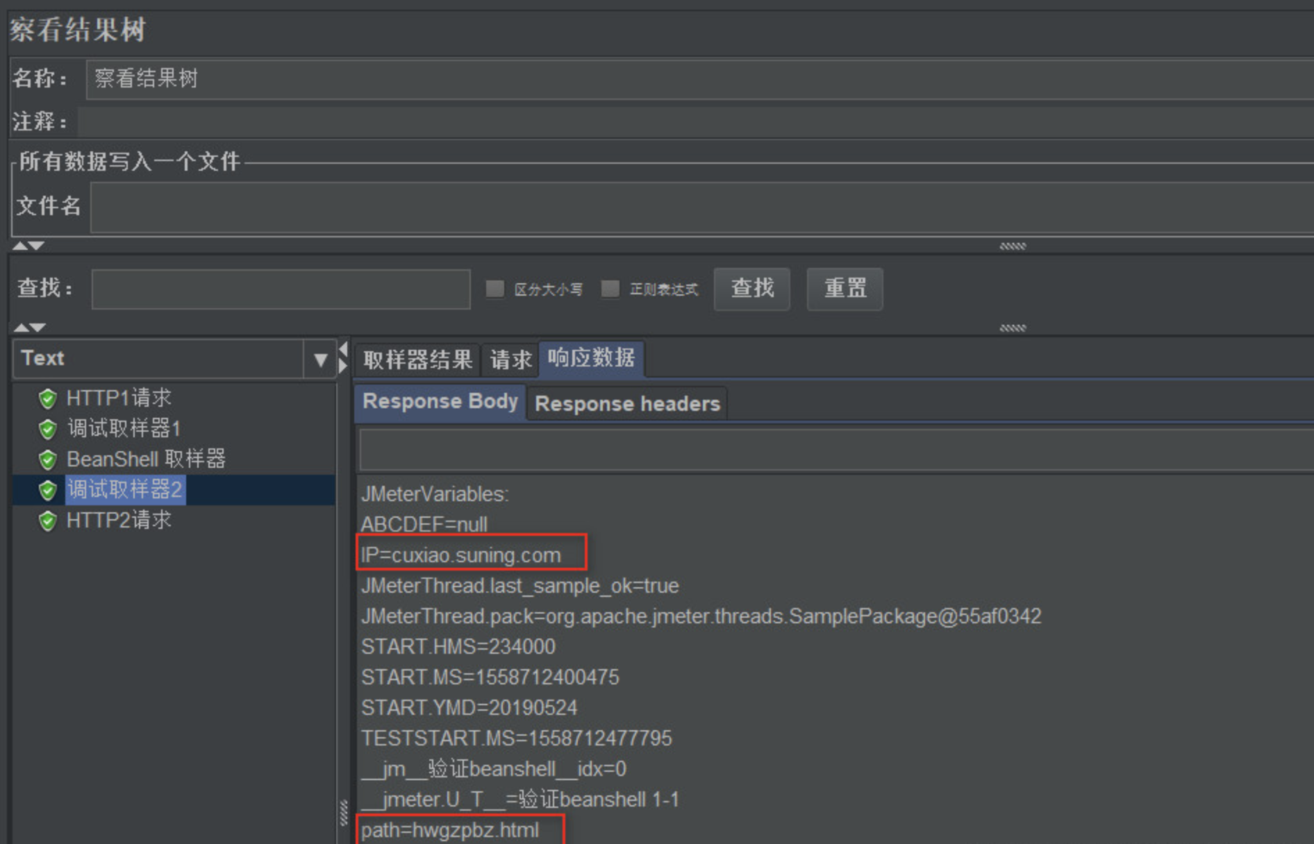Click the response body search field
The width and height of the screenshot is (1314, 844).
point(837,449)
